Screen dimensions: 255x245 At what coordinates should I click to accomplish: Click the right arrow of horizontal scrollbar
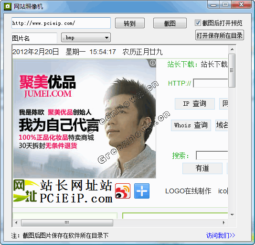(x=224, y=223)
